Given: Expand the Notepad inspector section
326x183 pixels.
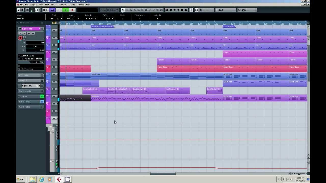Looking at the screenshot, I should pos(31,81).
